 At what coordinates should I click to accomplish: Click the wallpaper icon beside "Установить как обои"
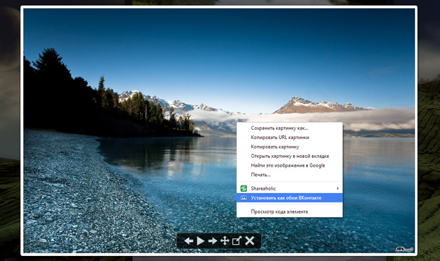coord(243,197)
